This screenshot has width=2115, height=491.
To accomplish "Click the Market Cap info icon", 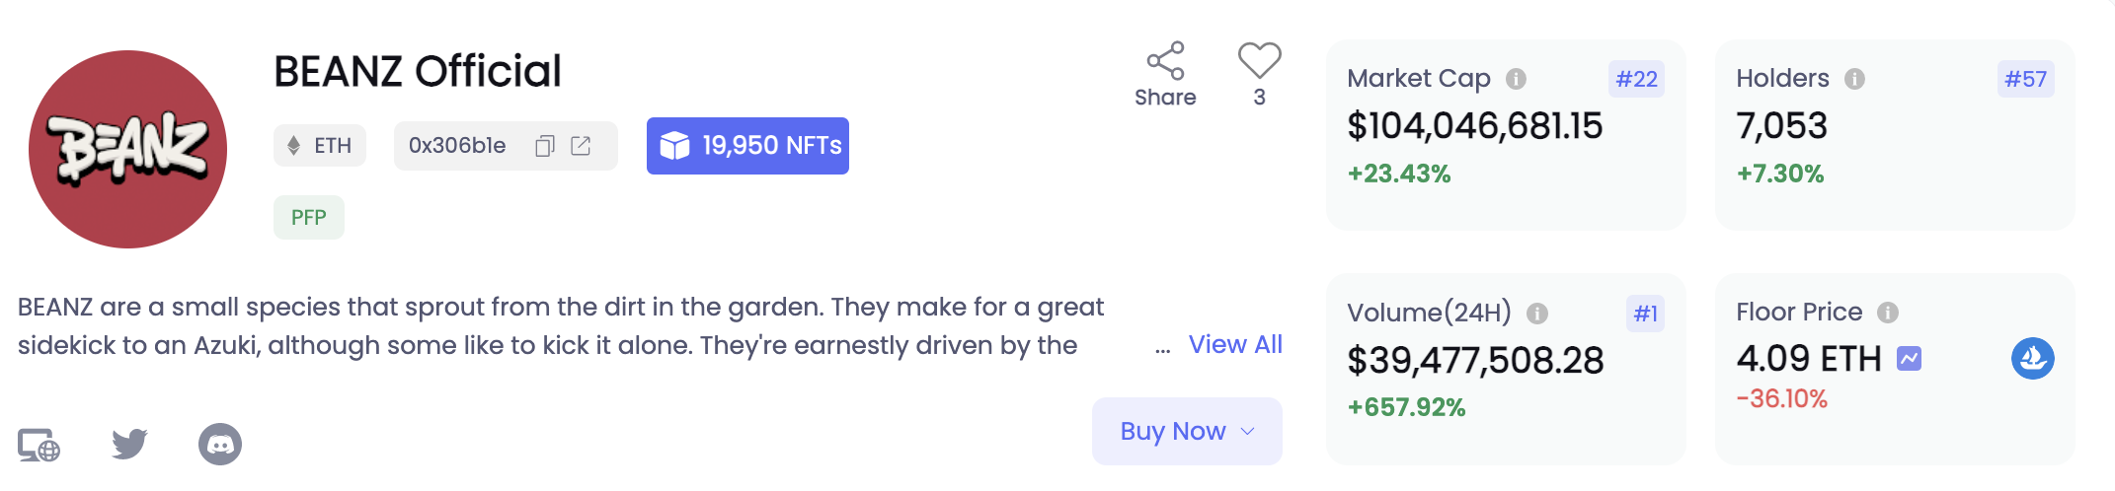I will [1516, 79].
